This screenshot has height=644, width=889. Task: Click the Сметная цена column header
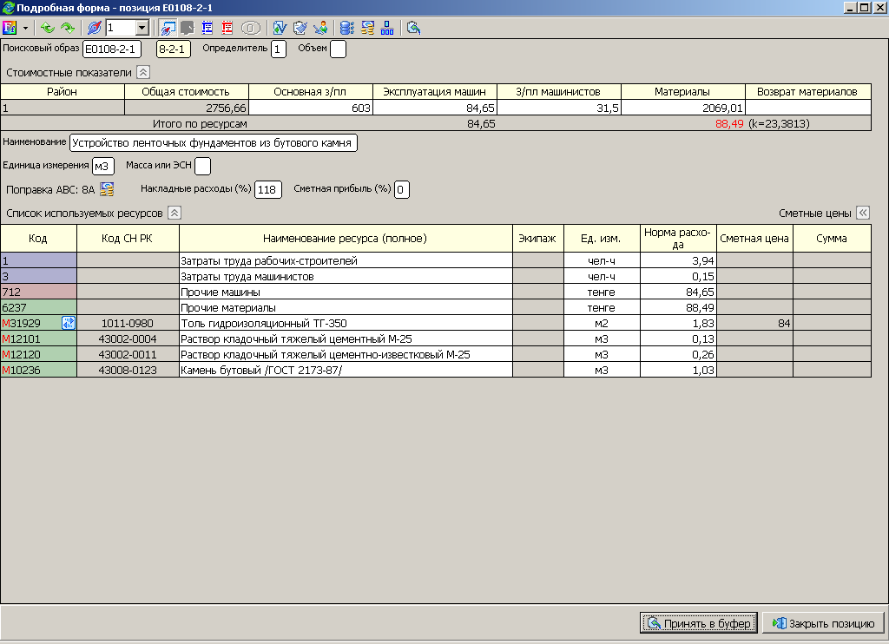754,238
